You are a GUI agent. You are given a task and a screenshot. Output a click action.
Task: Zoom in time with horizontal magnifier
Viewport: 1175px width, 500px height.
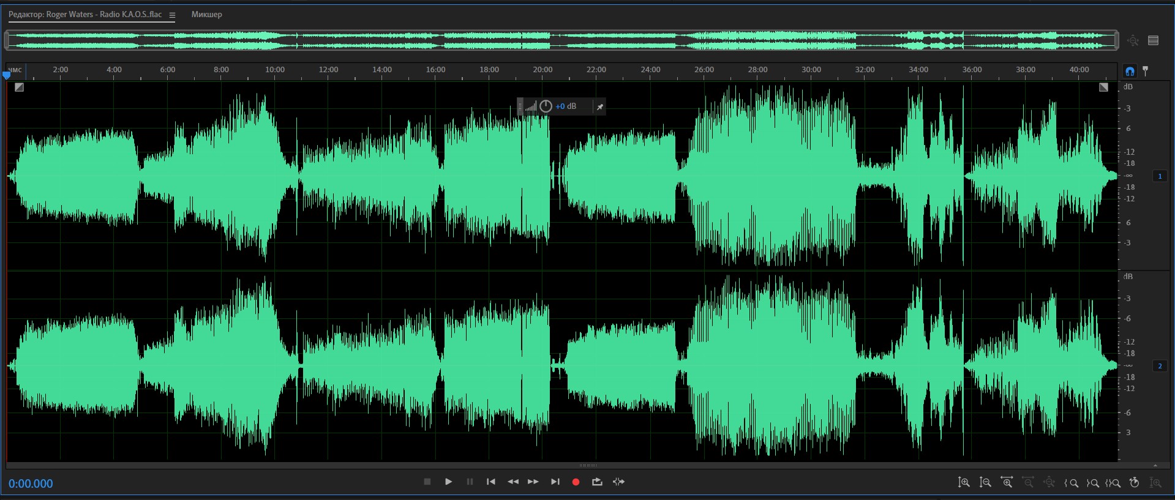coord(1007,482)
